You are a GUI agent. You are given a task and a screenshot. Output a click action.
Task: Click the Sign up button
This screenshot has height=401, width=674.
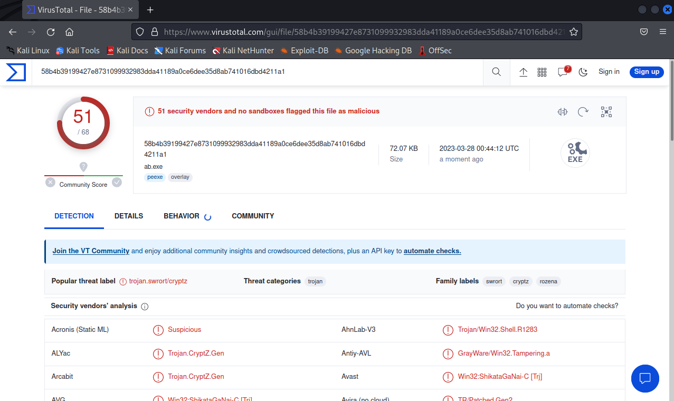(x=647, y=72)
